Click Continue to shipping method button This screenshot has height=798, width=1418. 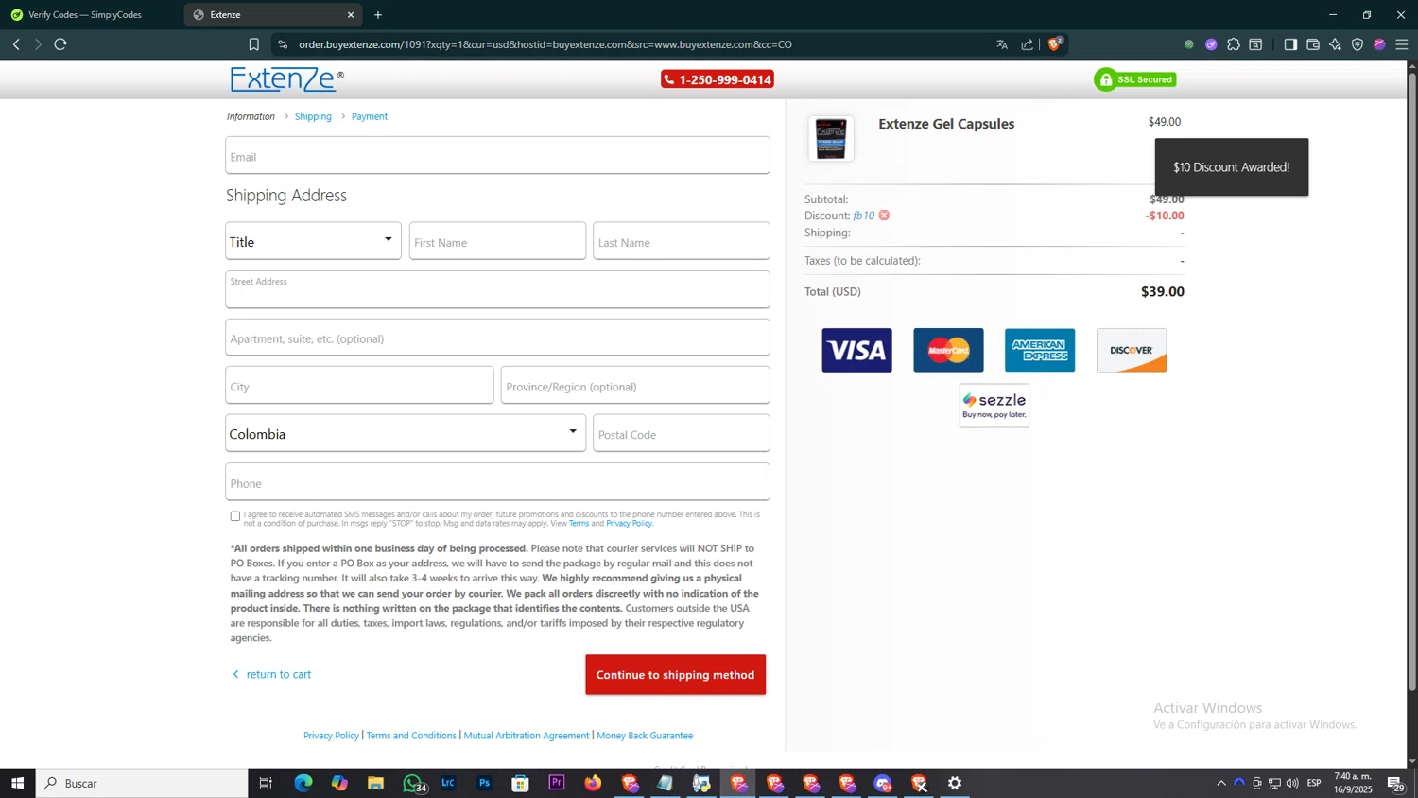(675, 674)
